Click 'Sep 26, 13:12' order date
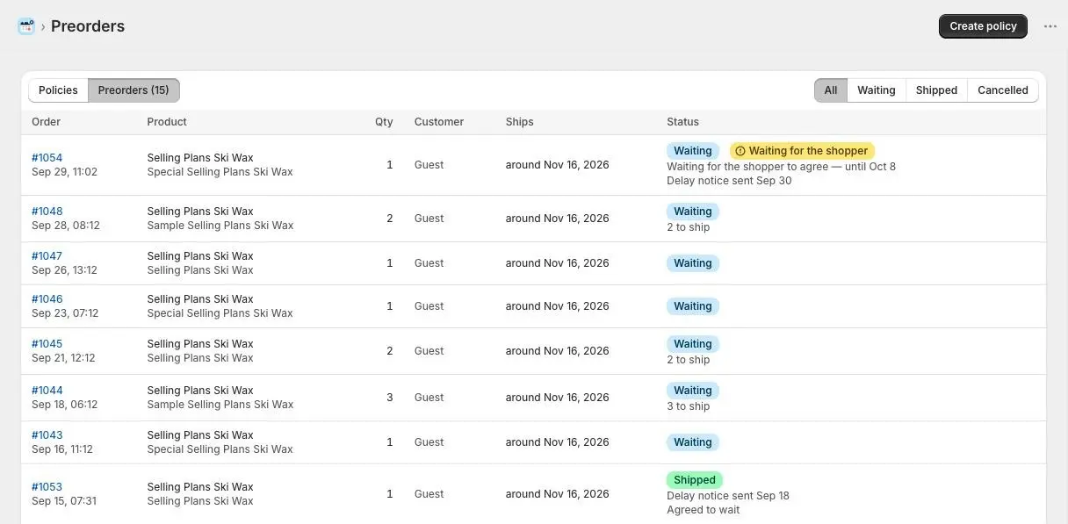The image size is (1068, 524). [65, 270]
